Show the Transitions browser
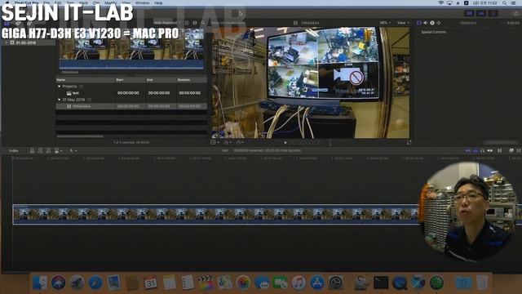 [x=519, y=150]
